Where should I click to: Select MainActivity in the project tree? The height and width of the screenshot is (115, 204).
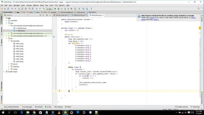(x=22, y=28)
